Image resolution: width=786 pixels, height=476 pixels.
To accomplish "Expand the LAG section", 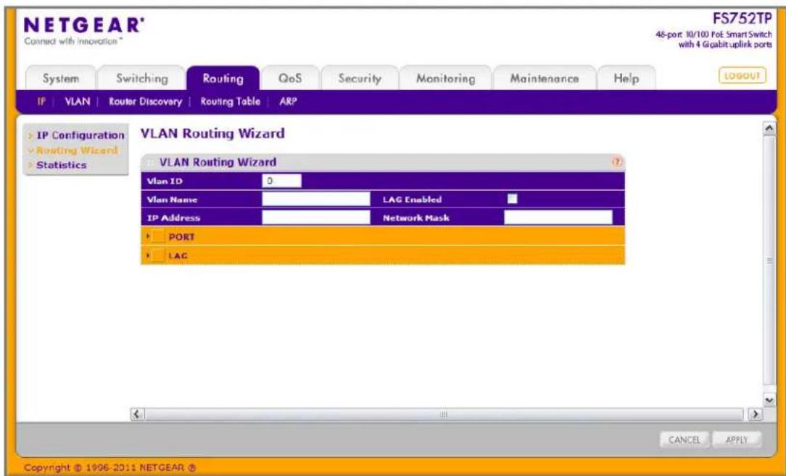I will click(148, 255).
